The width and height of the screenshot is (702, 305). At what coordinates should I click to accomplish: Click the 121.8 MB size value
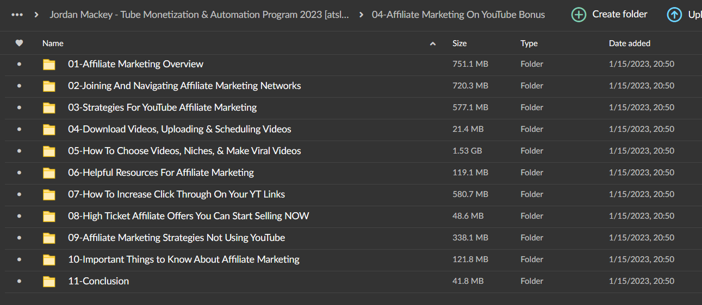470,259
